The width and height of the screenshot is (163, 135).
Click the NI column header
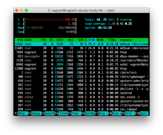[x=51, y=40]
